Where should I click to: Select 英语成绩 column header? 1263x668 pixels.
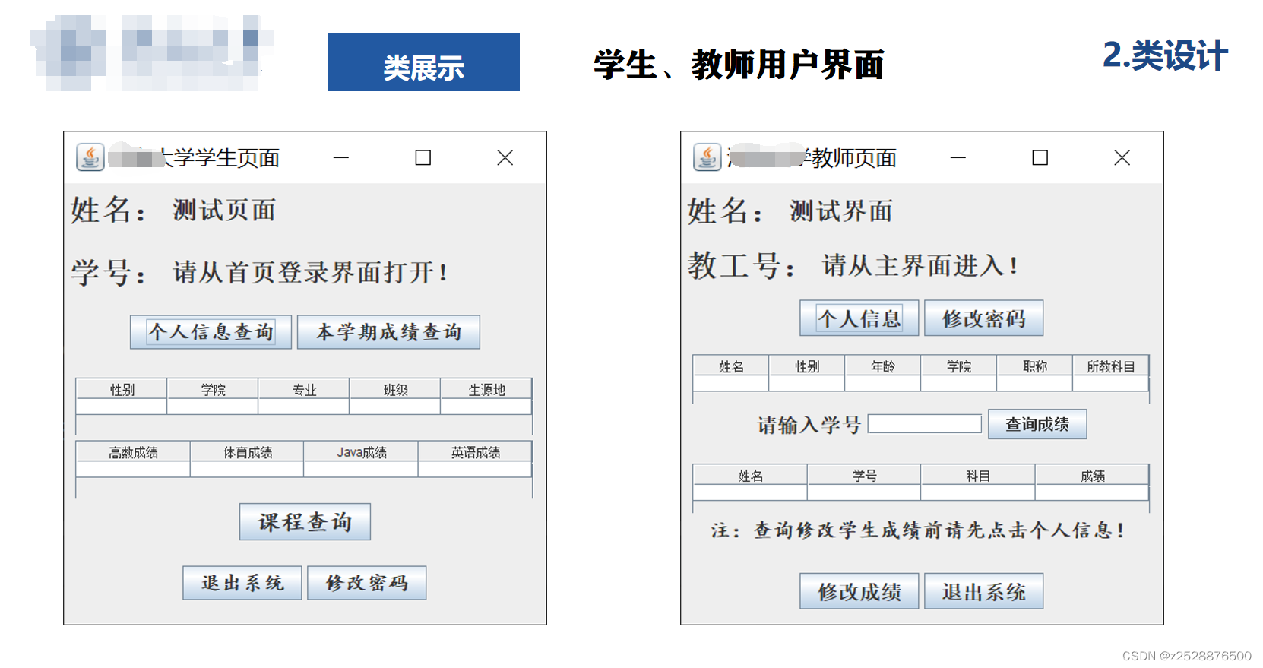tap(475, 452)
